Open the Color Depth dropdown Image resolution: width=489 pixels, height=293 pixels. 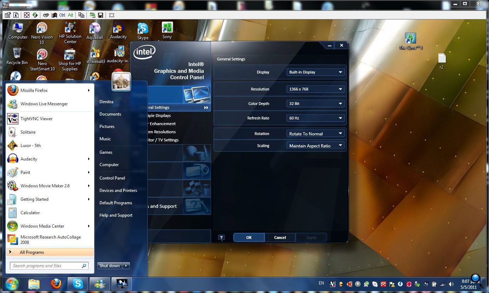[315, 104]
